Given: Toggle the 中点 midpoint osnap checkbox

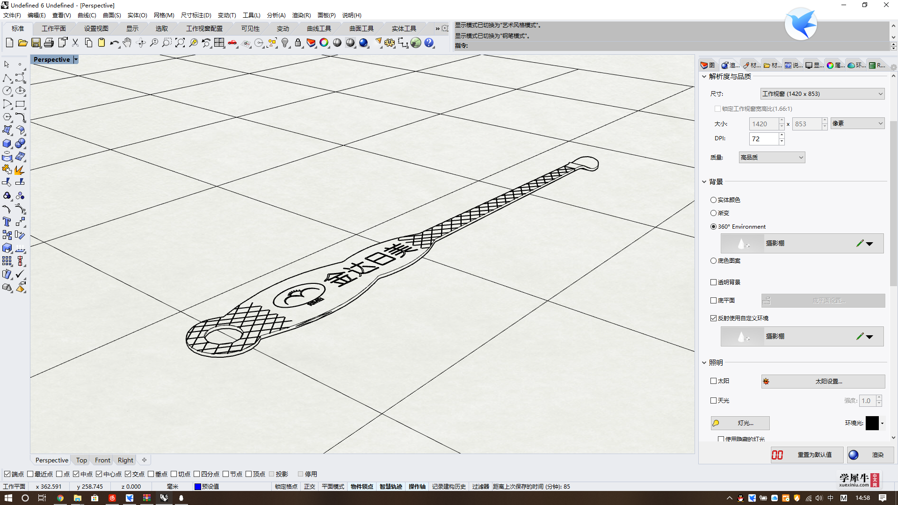Looking at the screenshot, I should point(76,474).
